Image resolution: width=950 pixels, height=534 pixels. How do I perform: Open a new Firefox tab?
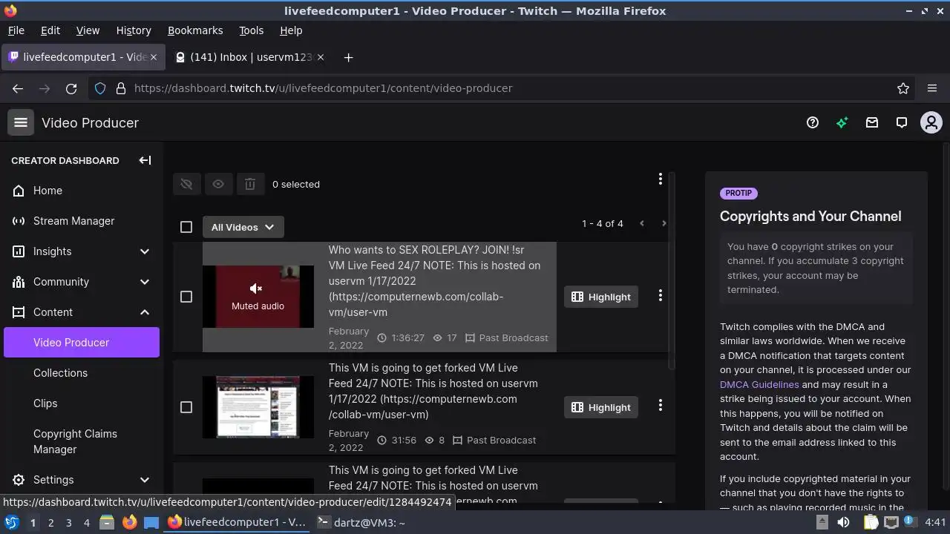[348, 57]
